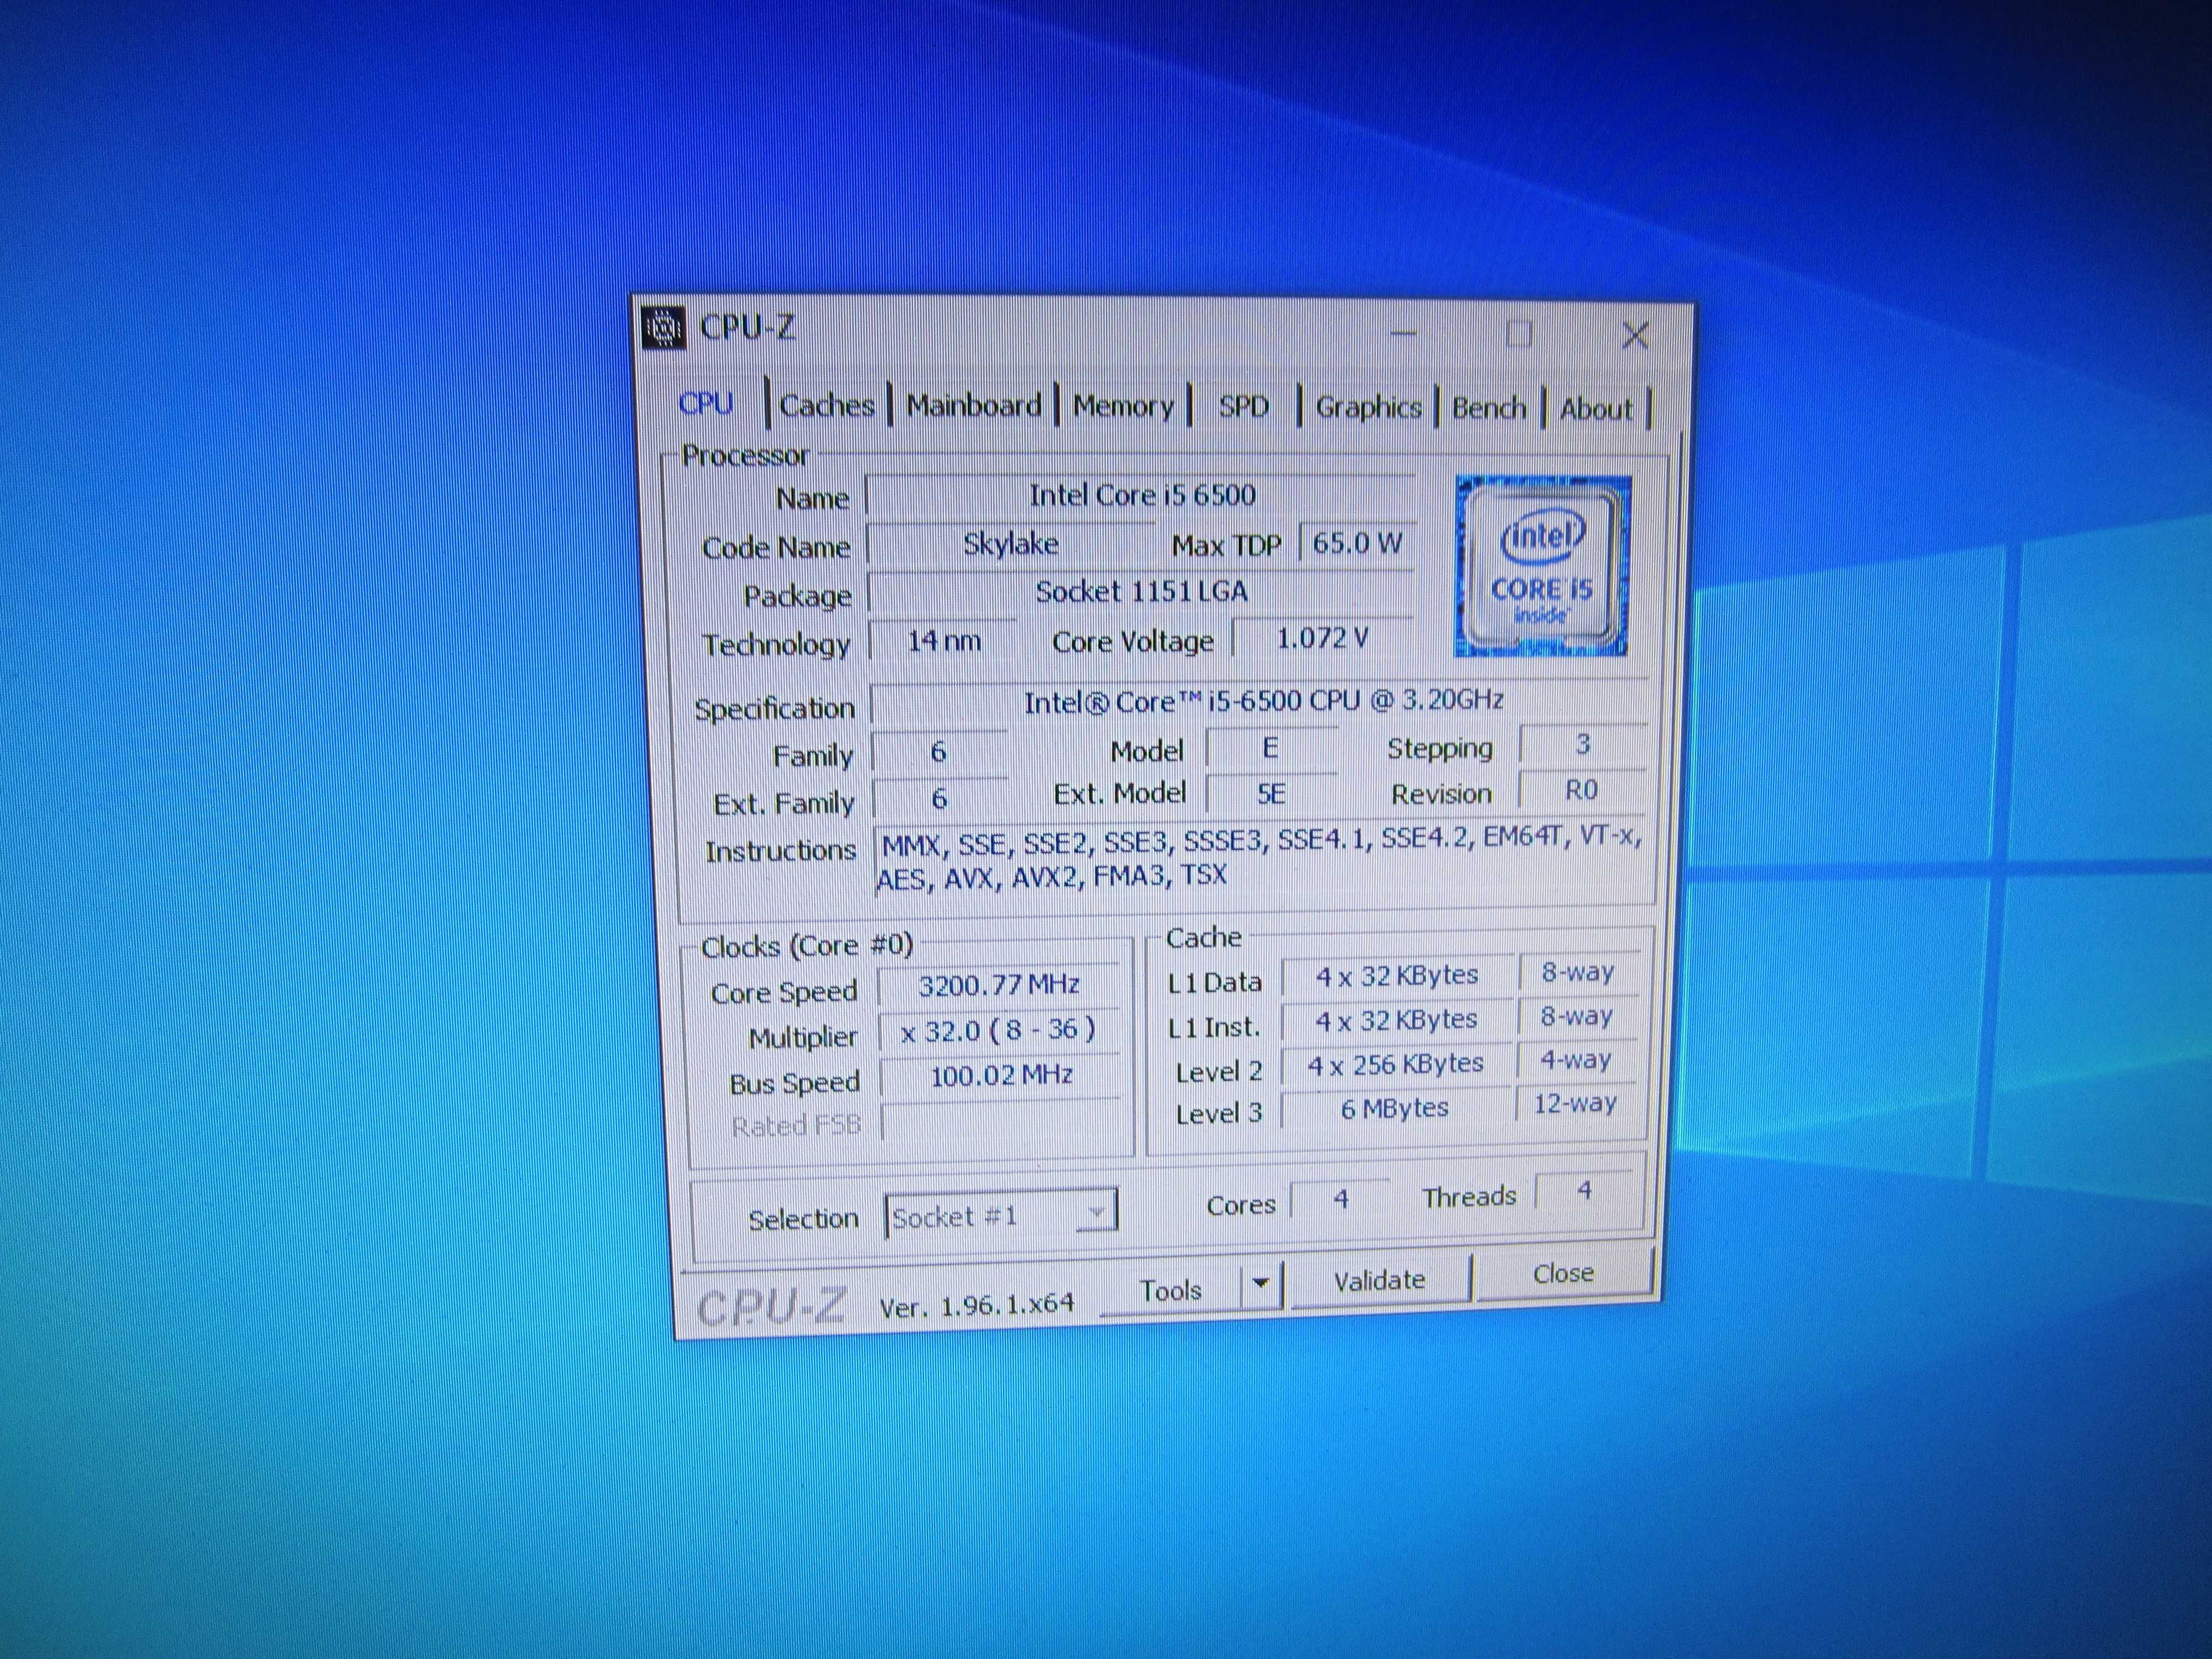
Task: Click the L1 Inst. 4 x 32 KBytes value
Action: (1397, 1020)
